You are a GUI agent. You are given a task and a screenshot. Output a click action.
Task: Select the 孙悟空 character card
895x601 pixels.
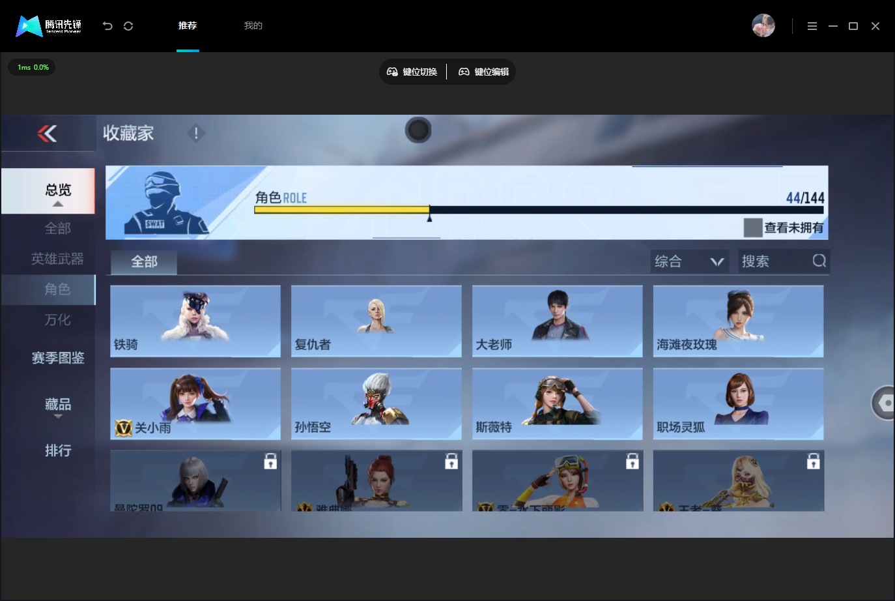(x=376, y=404)
